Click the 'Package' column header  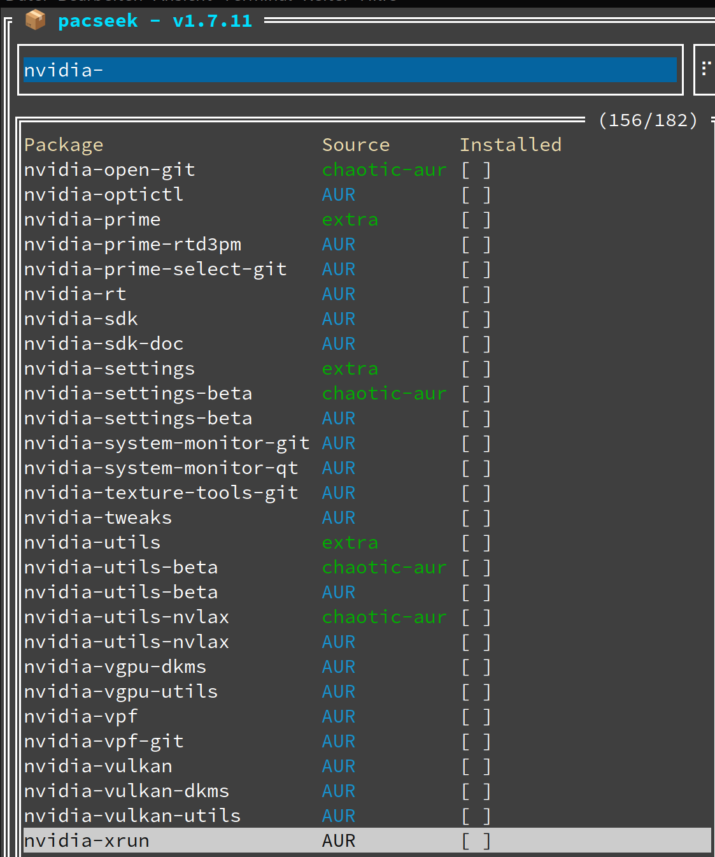pyautogui.click(x=64, y=145)
